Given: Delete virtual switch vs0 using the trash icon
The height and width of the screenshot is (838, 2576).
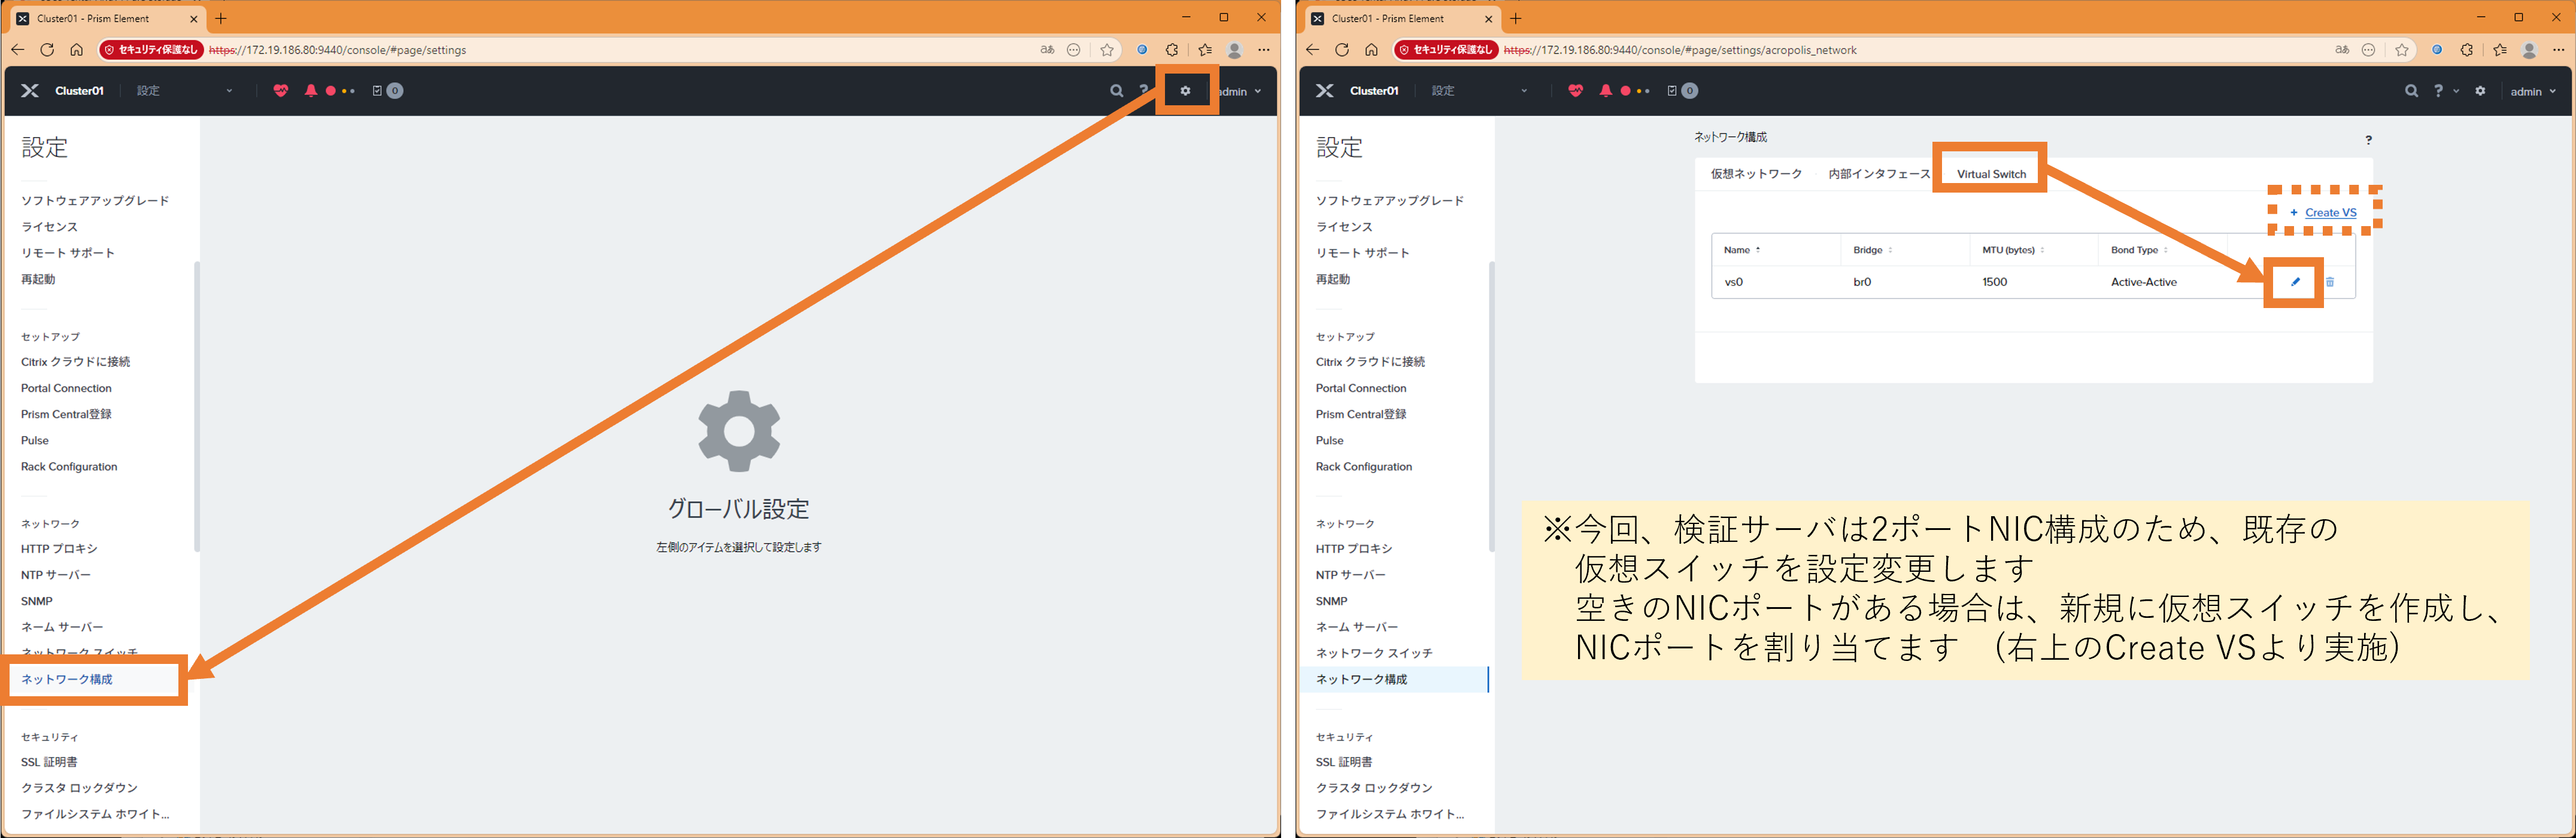Looking at the screenshot, I should [x=2331, y=282].
